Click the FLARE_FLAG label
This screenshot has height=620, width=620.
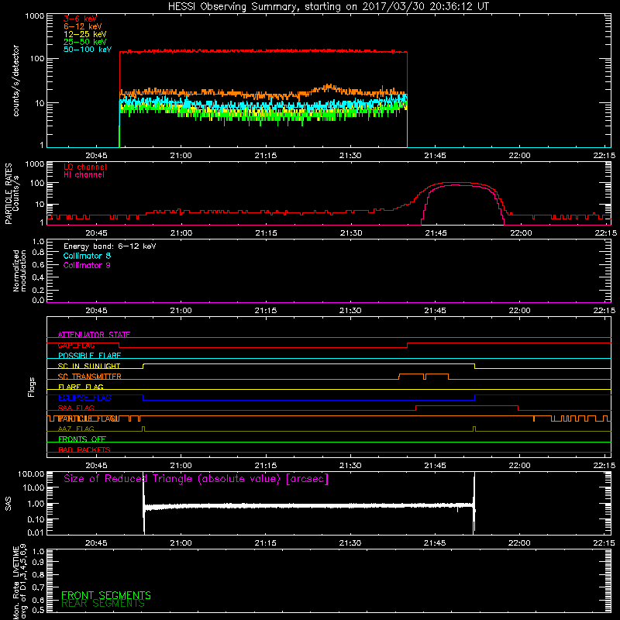[x=81, y=387]
